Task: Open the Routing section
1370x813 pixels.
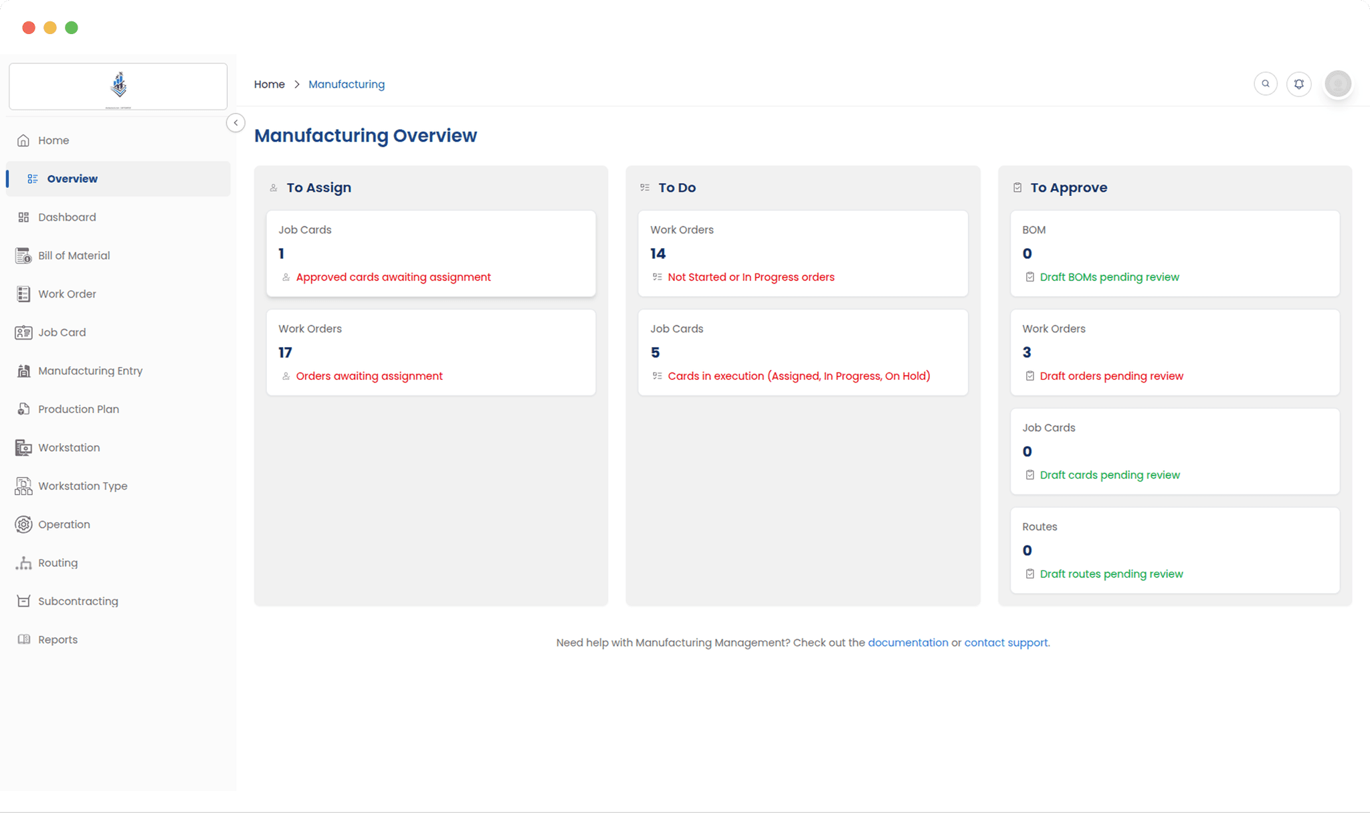Action: 58,562
